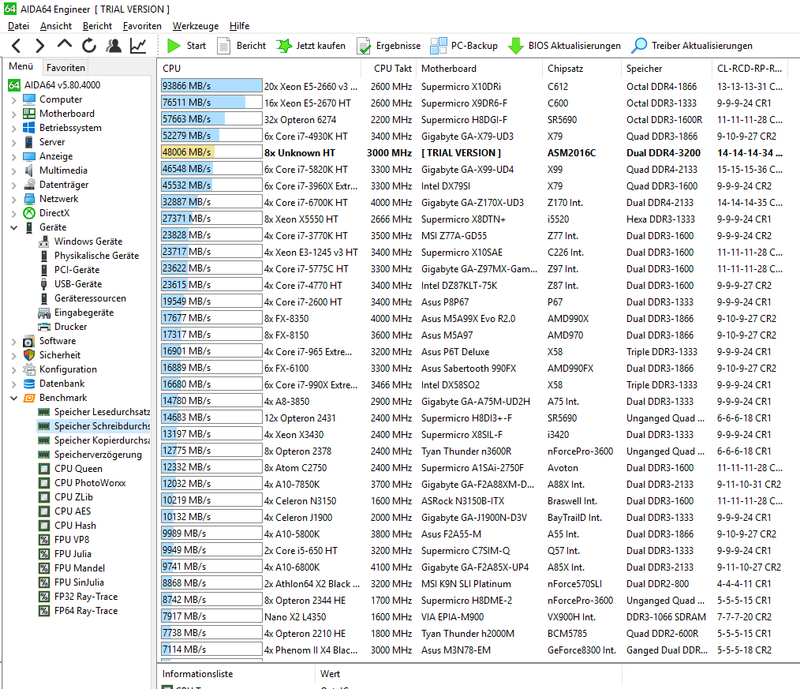Open CPU ZLib benchmark icon
This screenshot has height=689, width=800.
tap(44, 497)
